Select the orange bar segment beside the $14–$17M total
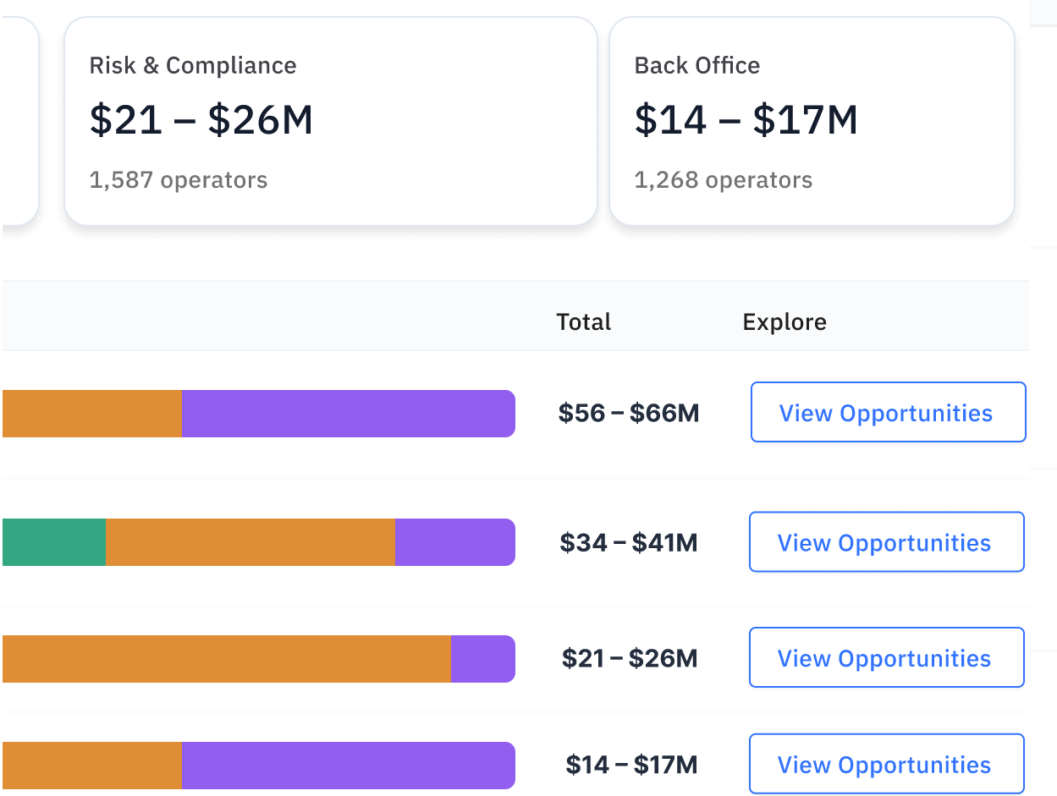1057x796 pixels. pos(91,765)
